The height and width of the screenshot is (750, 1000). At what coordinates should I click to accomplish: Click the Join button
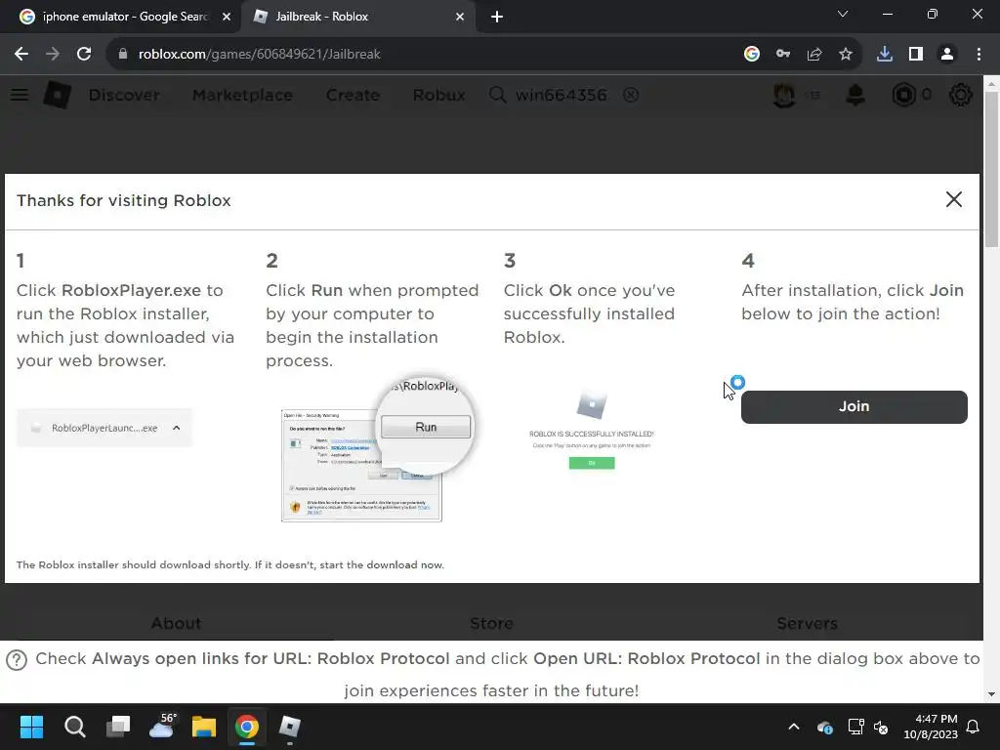point(854,407)
